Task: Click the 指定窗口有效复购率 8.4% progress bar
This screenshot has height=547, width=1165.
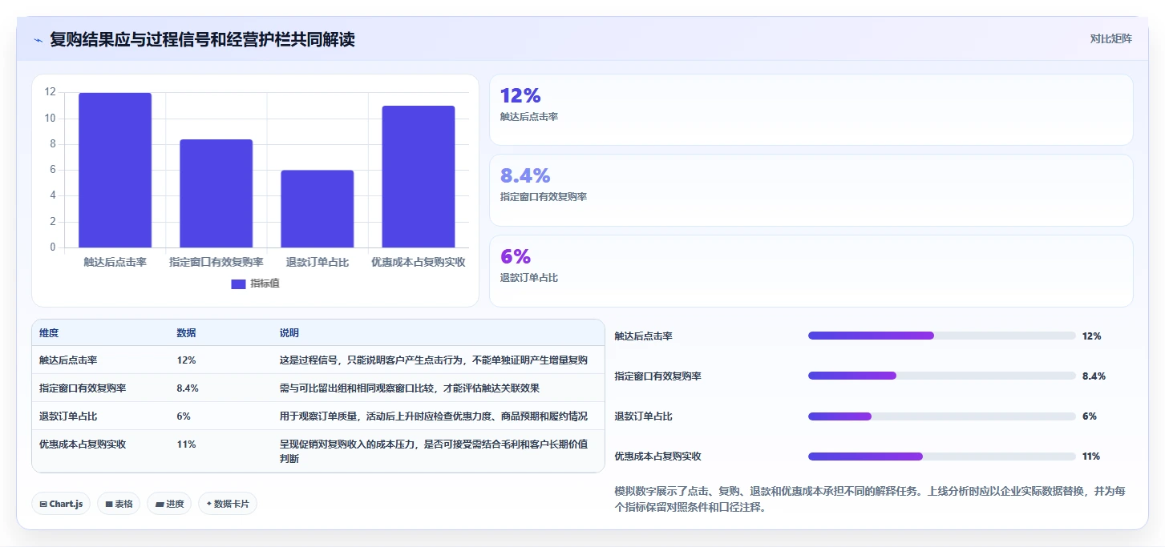Action: tap(941, 376)
